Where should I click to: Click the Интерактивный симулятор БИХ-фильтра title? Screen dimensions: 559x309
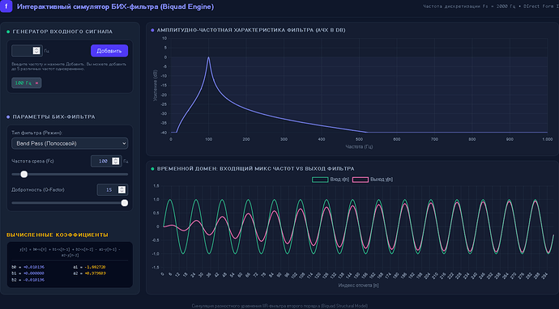(x=116, y=6)
